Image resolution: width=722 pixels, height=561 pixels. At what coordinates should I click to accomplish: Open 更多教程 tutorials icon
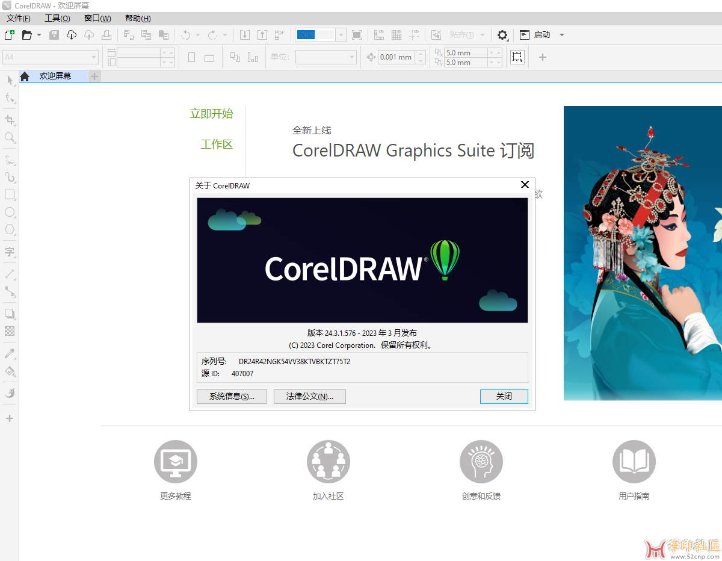(x=176, y=462)
